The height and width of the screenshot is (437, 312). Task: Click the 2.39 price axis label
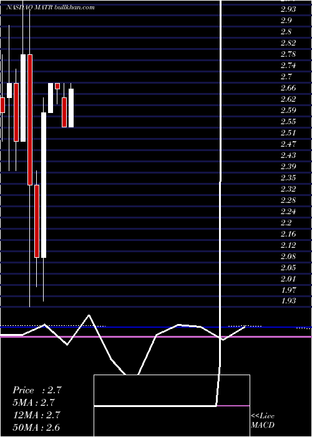[x=288, y=167]
